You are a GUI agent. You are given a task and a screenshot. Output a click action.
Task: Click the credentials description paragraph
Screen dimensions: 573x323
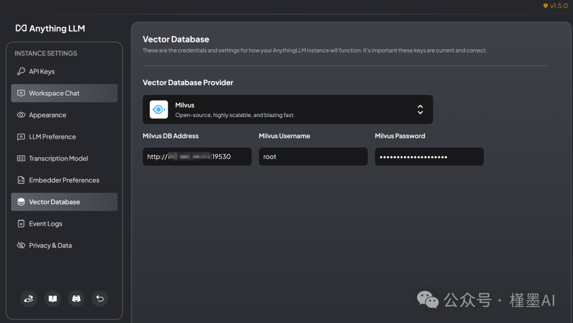coord(315,50)
